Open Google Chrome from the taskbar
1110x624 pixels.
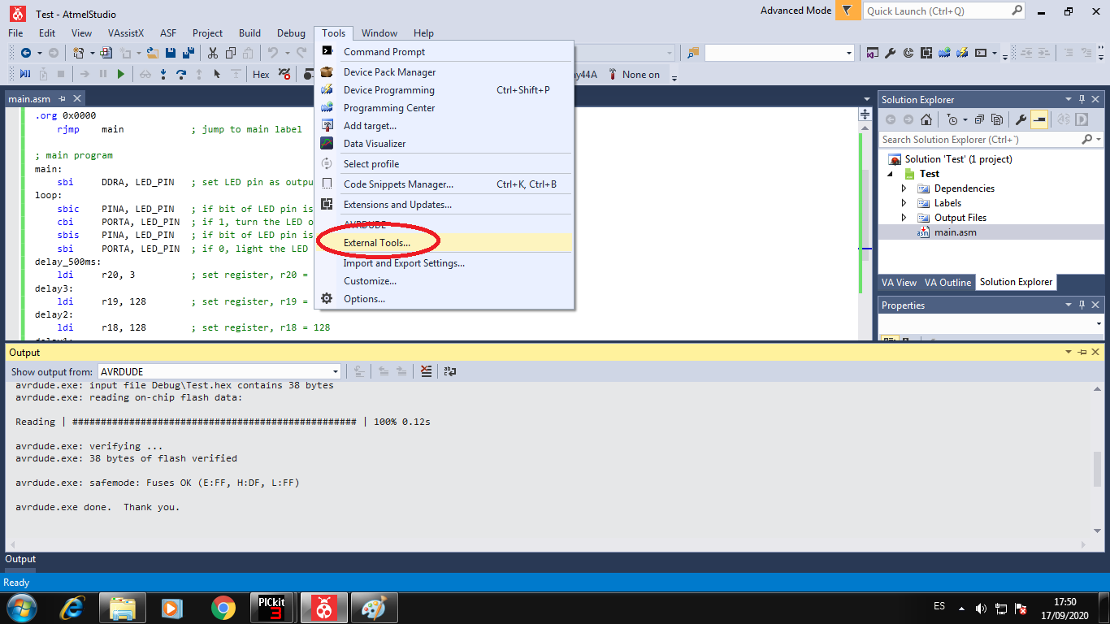(x=223, y=608)
